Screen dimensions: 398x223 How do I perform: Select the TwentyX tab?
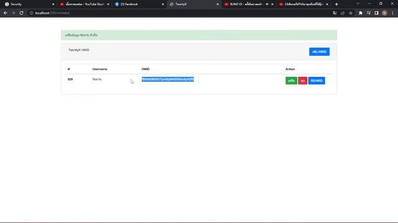pos(194,4)
